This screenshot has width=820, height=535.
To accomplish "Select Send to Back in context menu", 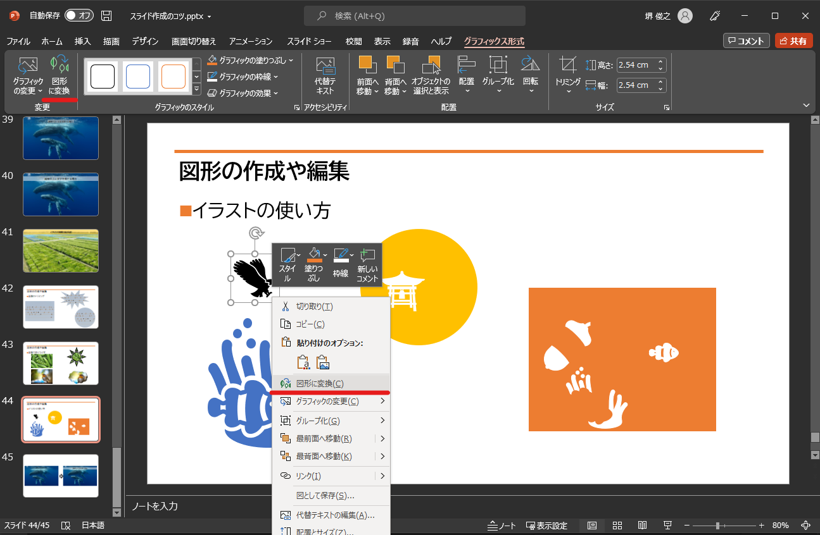I will (x=331, y=457).
